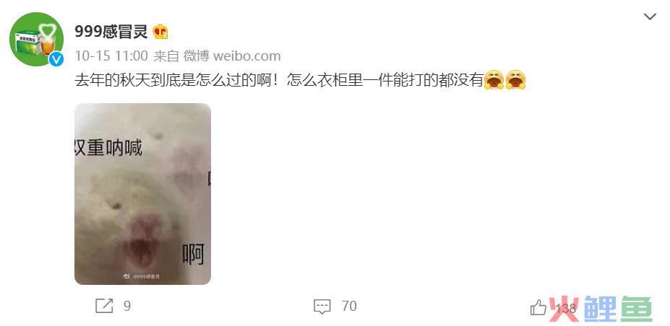Like the post with thumbs-up icon
The height and width of the screenshot is (326, 670).
click(x=538, y=307)
